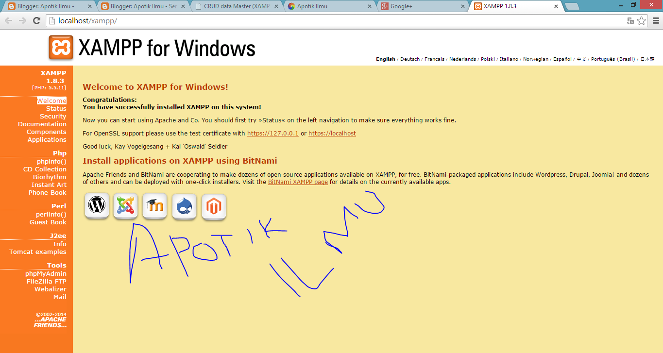Image resolution: width=663 pixels, height=353 pixels.
Task: Reload the page with refresh icon
Action: point(36,21)
